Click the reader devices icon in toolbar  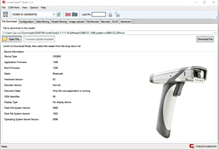5,14
